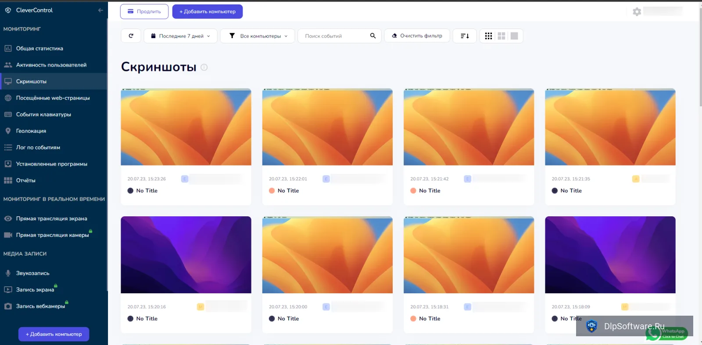Click the page vertical scrollbar

700,57
